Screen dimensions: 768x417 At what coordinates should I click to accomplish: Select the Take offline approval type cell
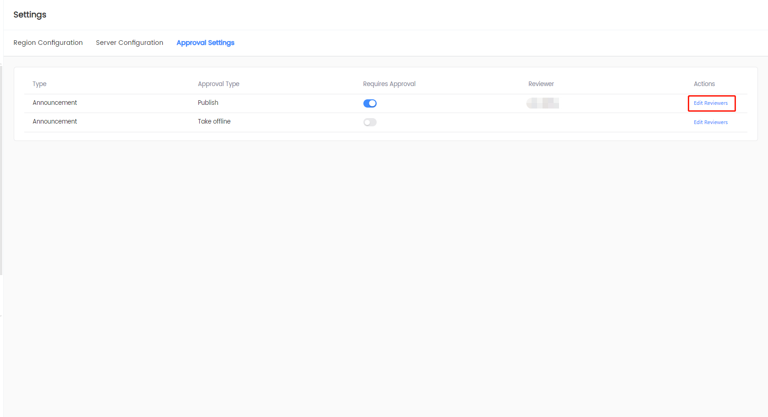tap(214, 122)
